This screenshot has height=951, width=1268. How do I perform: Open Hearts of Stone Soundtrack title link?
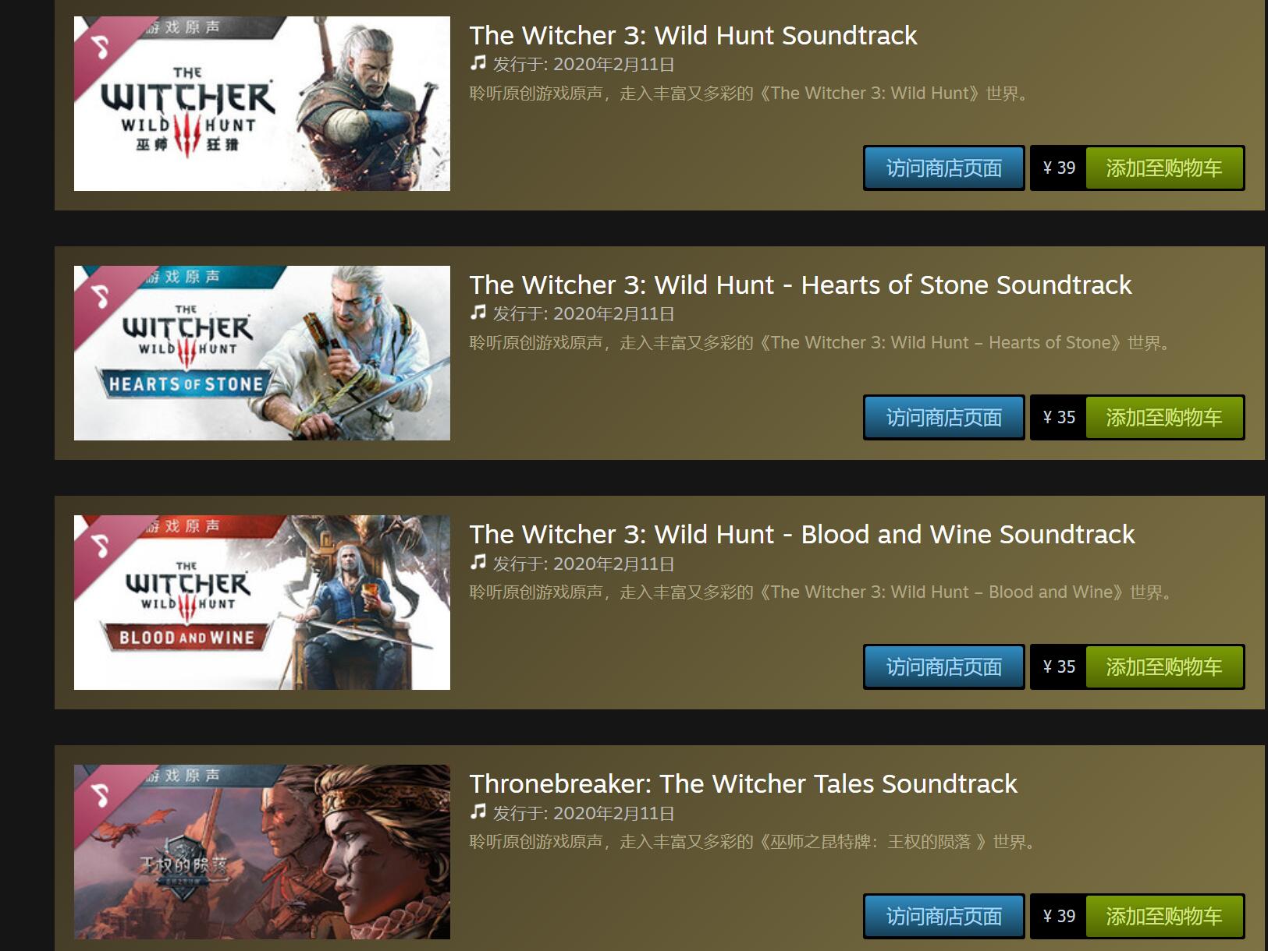[801, 285]
